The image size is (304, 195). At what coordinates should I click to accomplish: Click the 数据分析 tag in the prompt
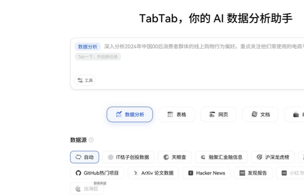(x=88, y=47)
